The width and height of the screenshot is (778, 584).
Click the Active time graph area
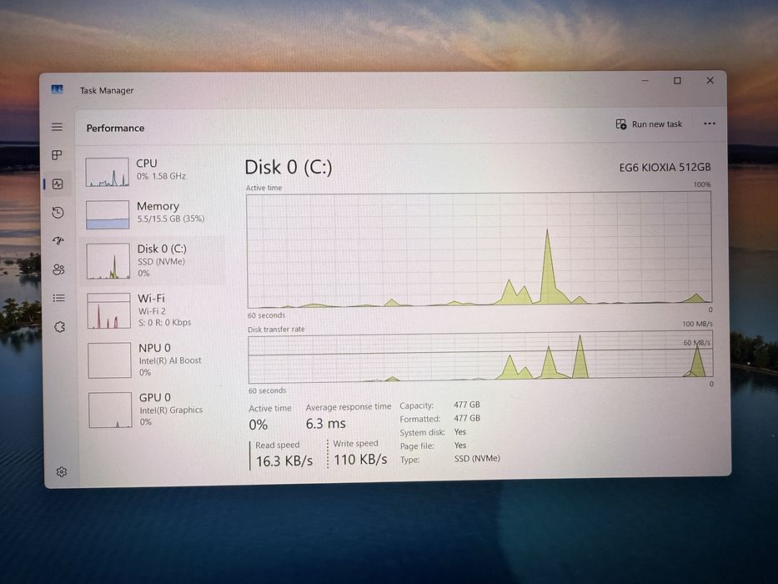tap(479, 249)
